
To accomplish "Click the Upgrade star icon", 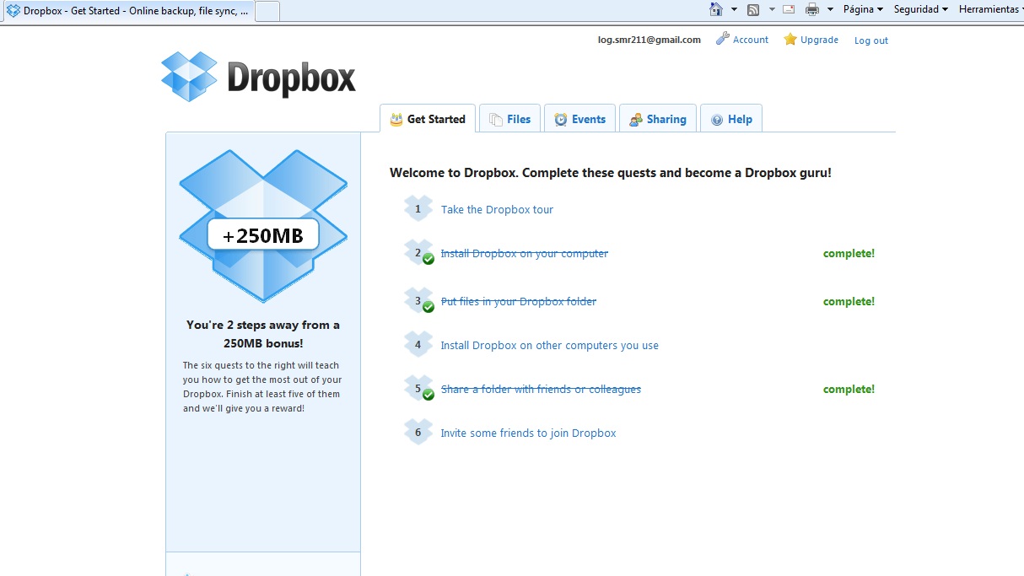I will tap(790, 39).
